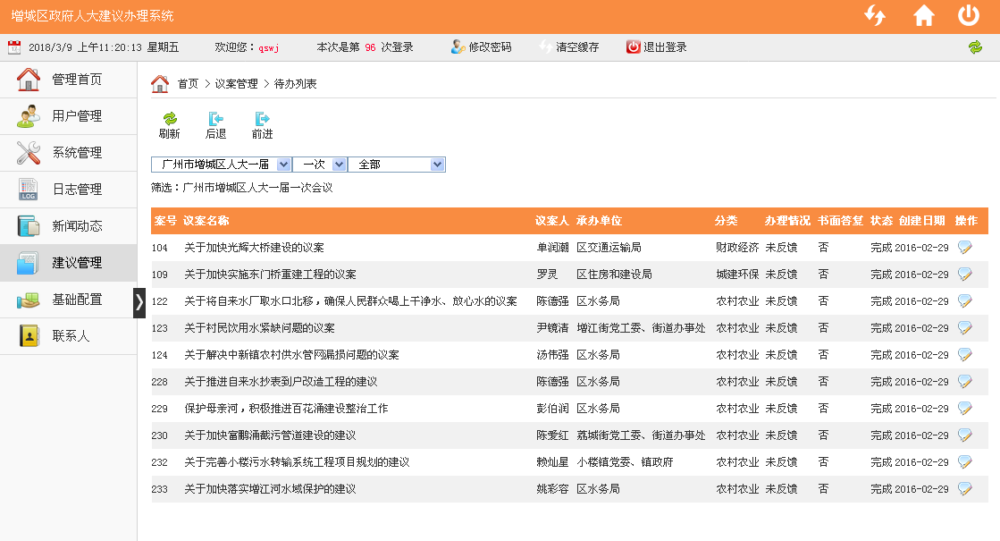Click the 创建日期 column header
This screenshot has width=1000, height=541.
click(922, 221)
